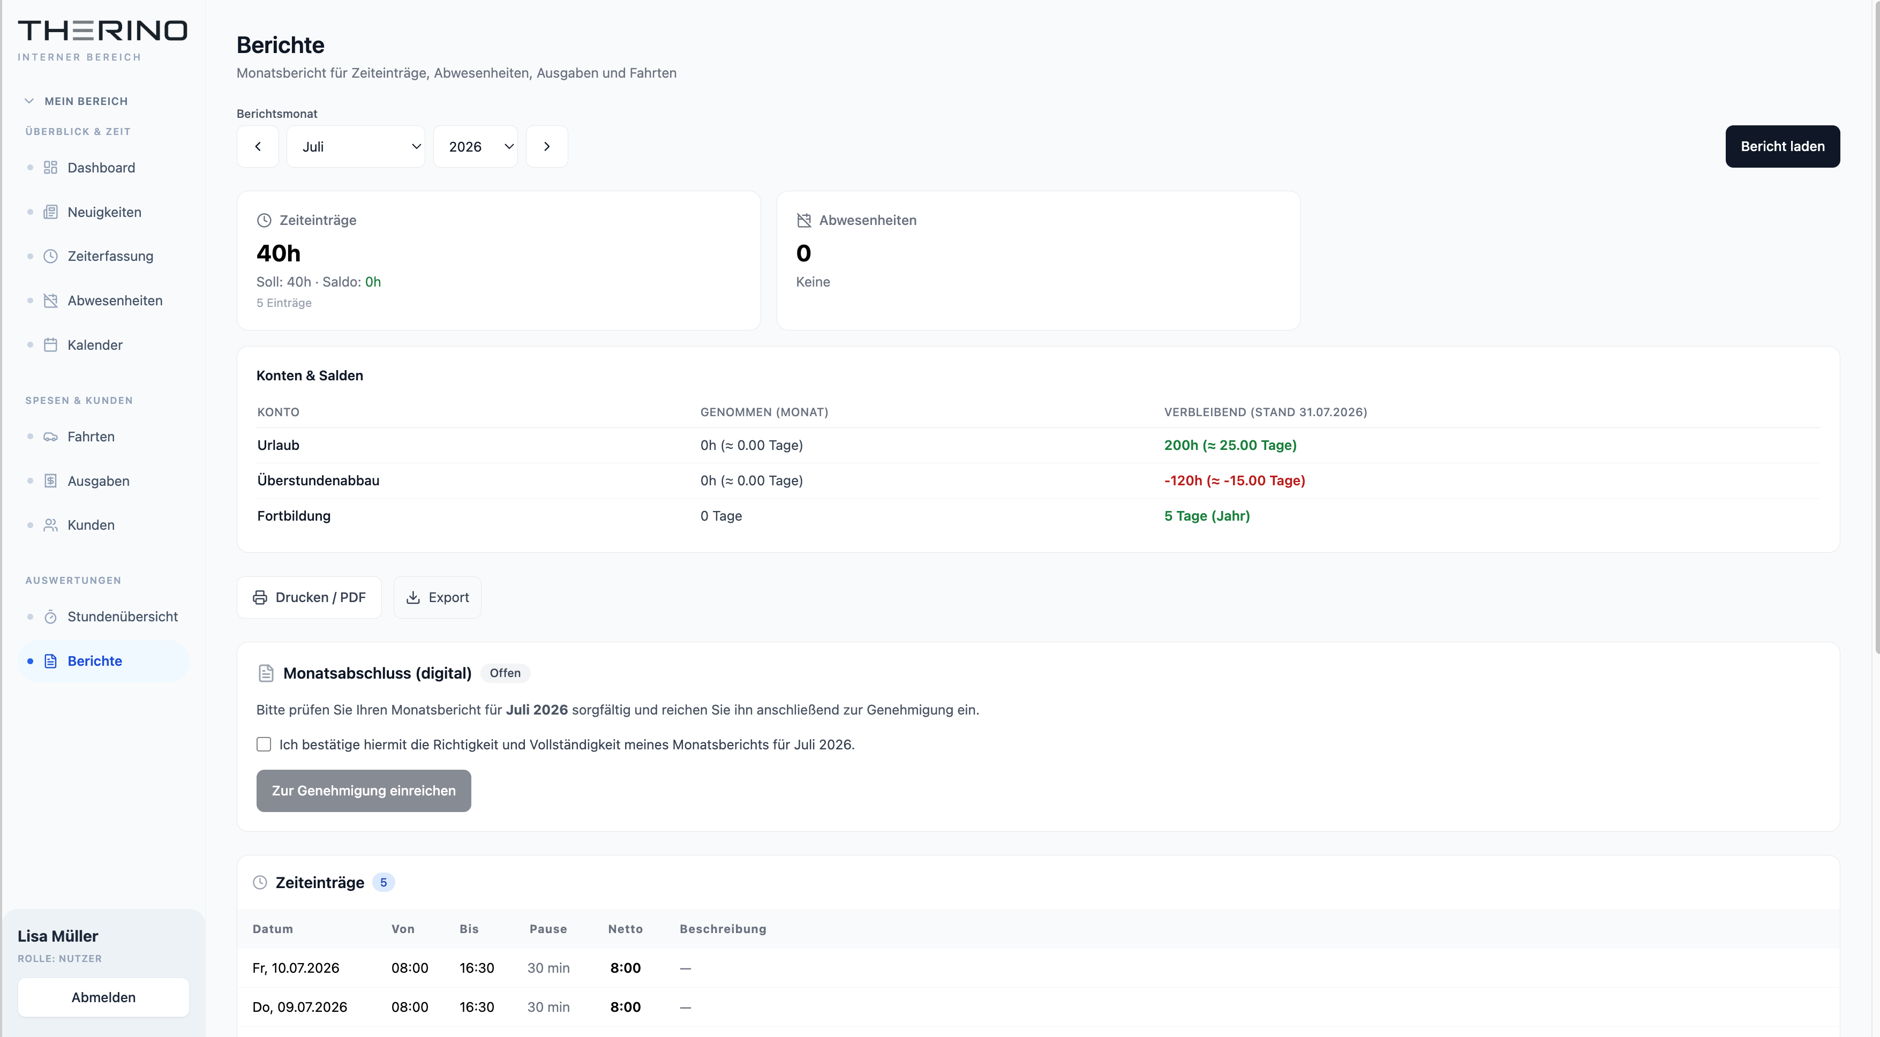Select the Kunden people icon
Viewport: 1880px width, 1037px height.
(x=50, y=525)
